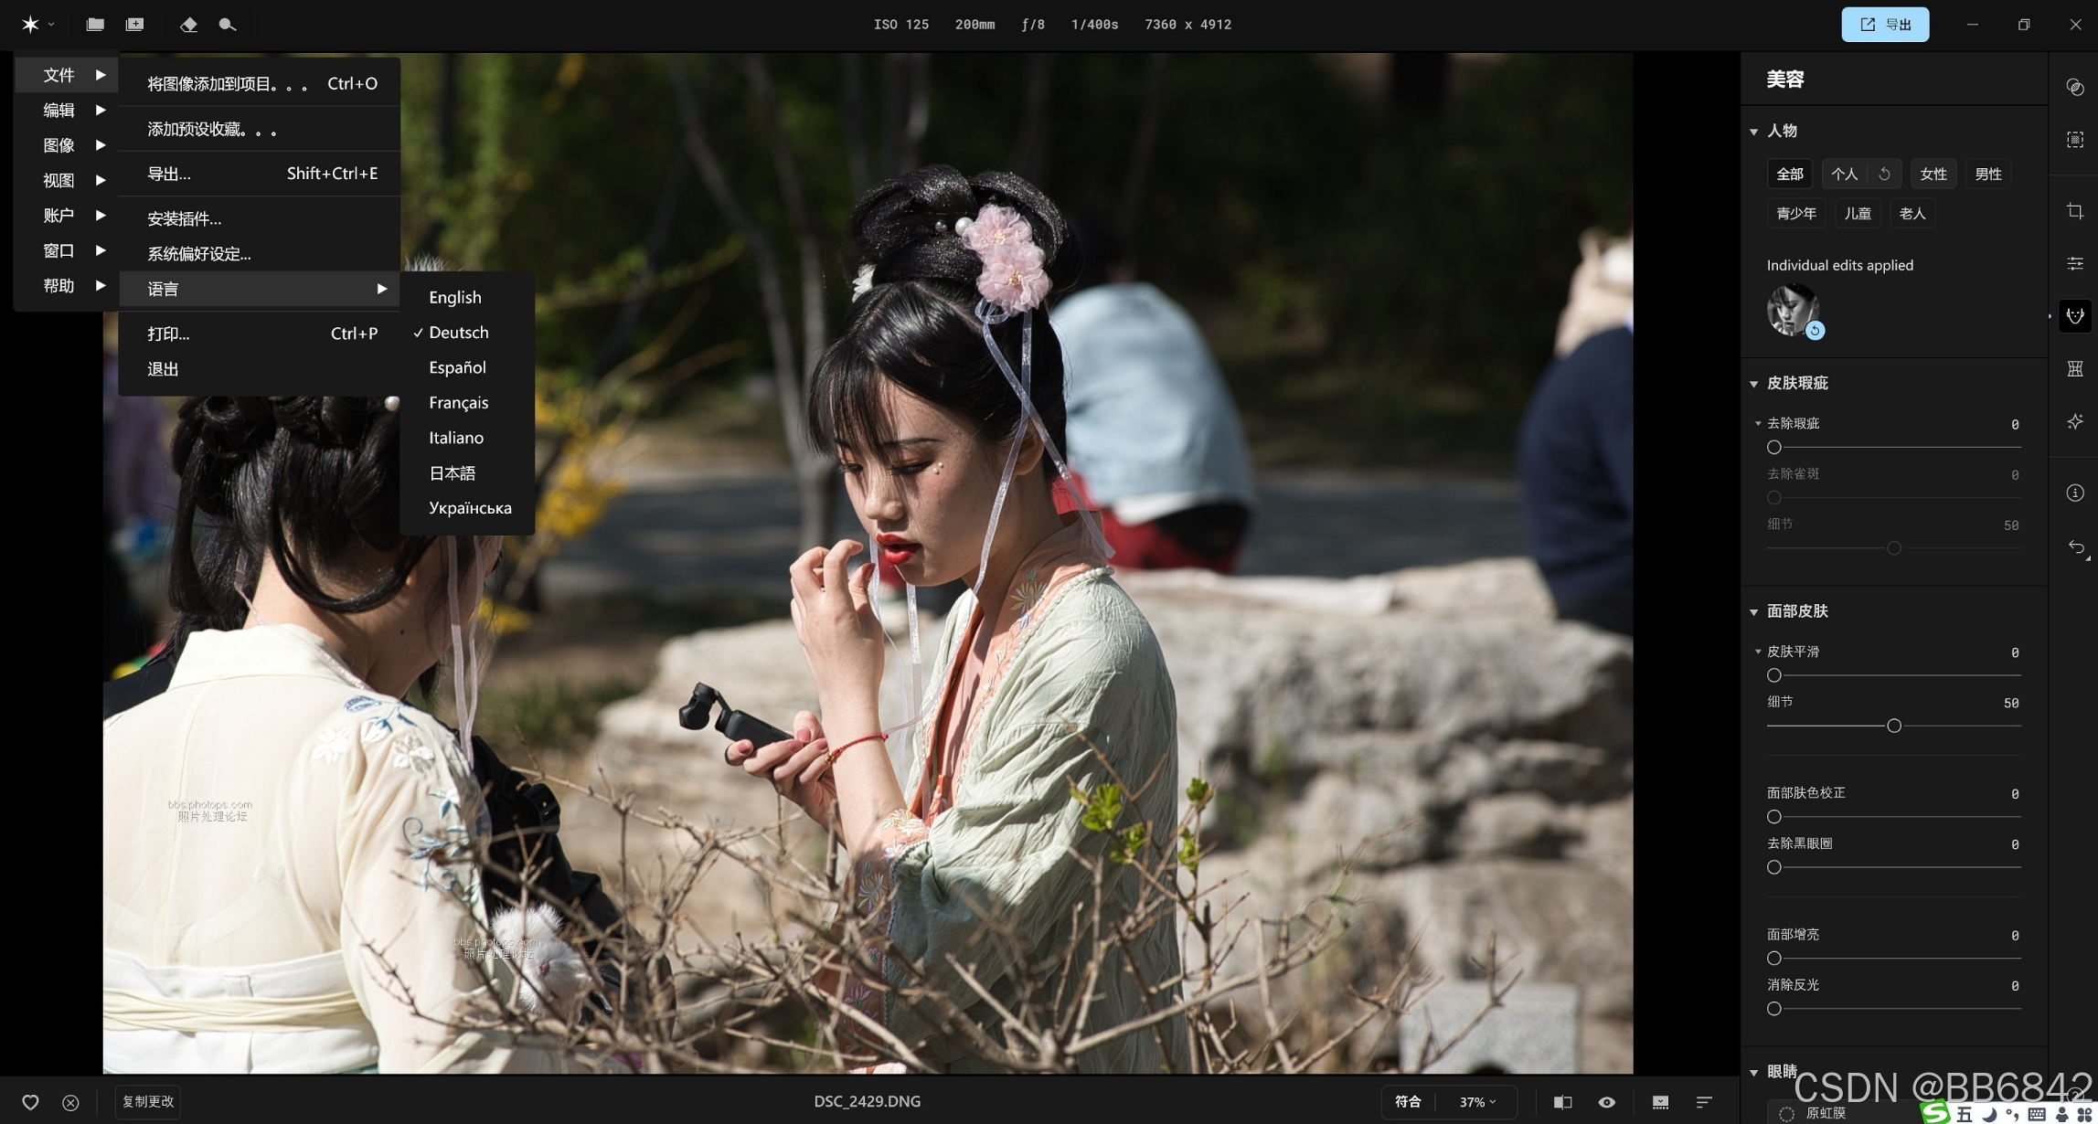The height and width of the screenshot is (1124, 2098).
Task: Click the history undo arrow icon
Action: (2076, 547)
